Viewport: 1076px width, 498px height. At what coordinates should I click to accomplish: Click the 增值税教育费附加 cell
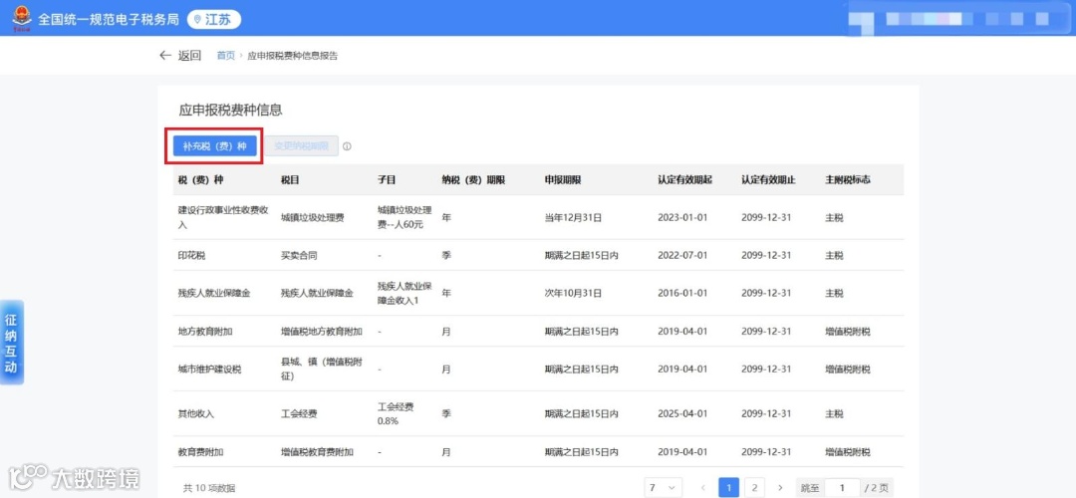click(x=317, y=452)
